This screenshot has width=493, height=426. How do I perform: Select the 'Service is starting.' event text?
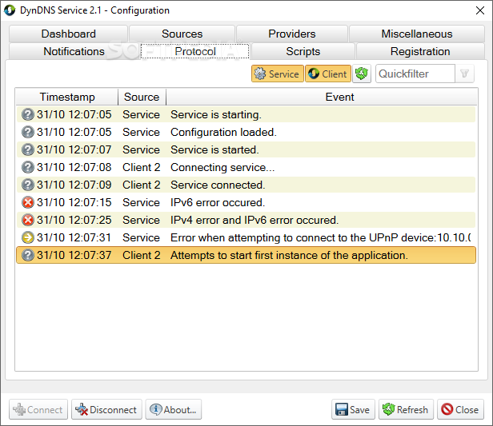[216, 114]
